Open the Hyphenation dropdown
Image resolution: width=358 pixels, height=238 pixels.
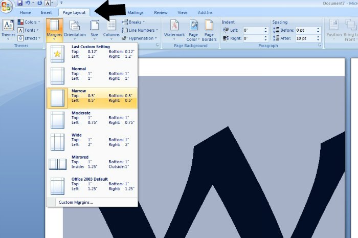click(139, 38)
